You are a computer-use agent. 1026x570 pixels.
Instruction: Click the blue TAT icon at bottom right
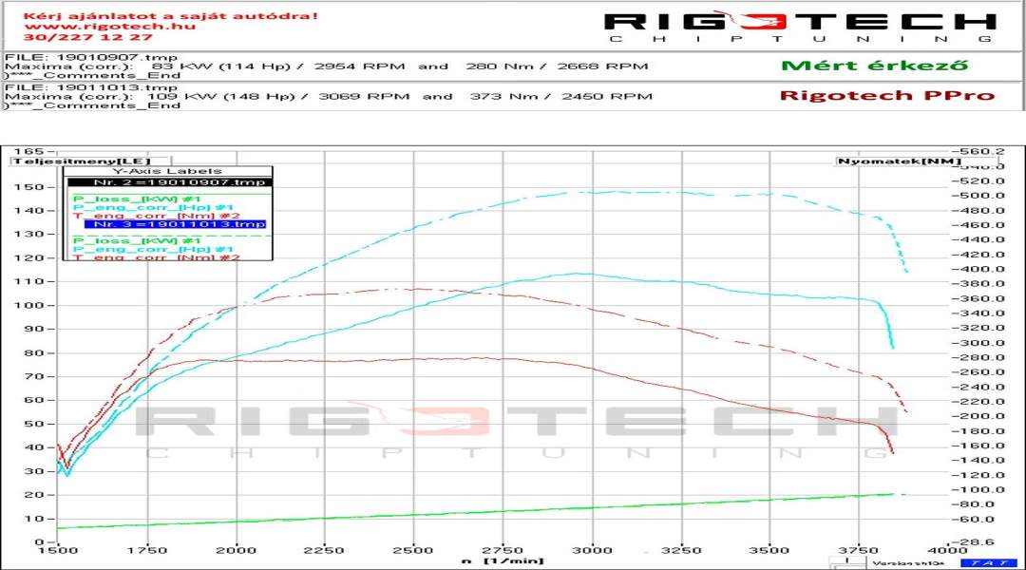coord(989,562)
